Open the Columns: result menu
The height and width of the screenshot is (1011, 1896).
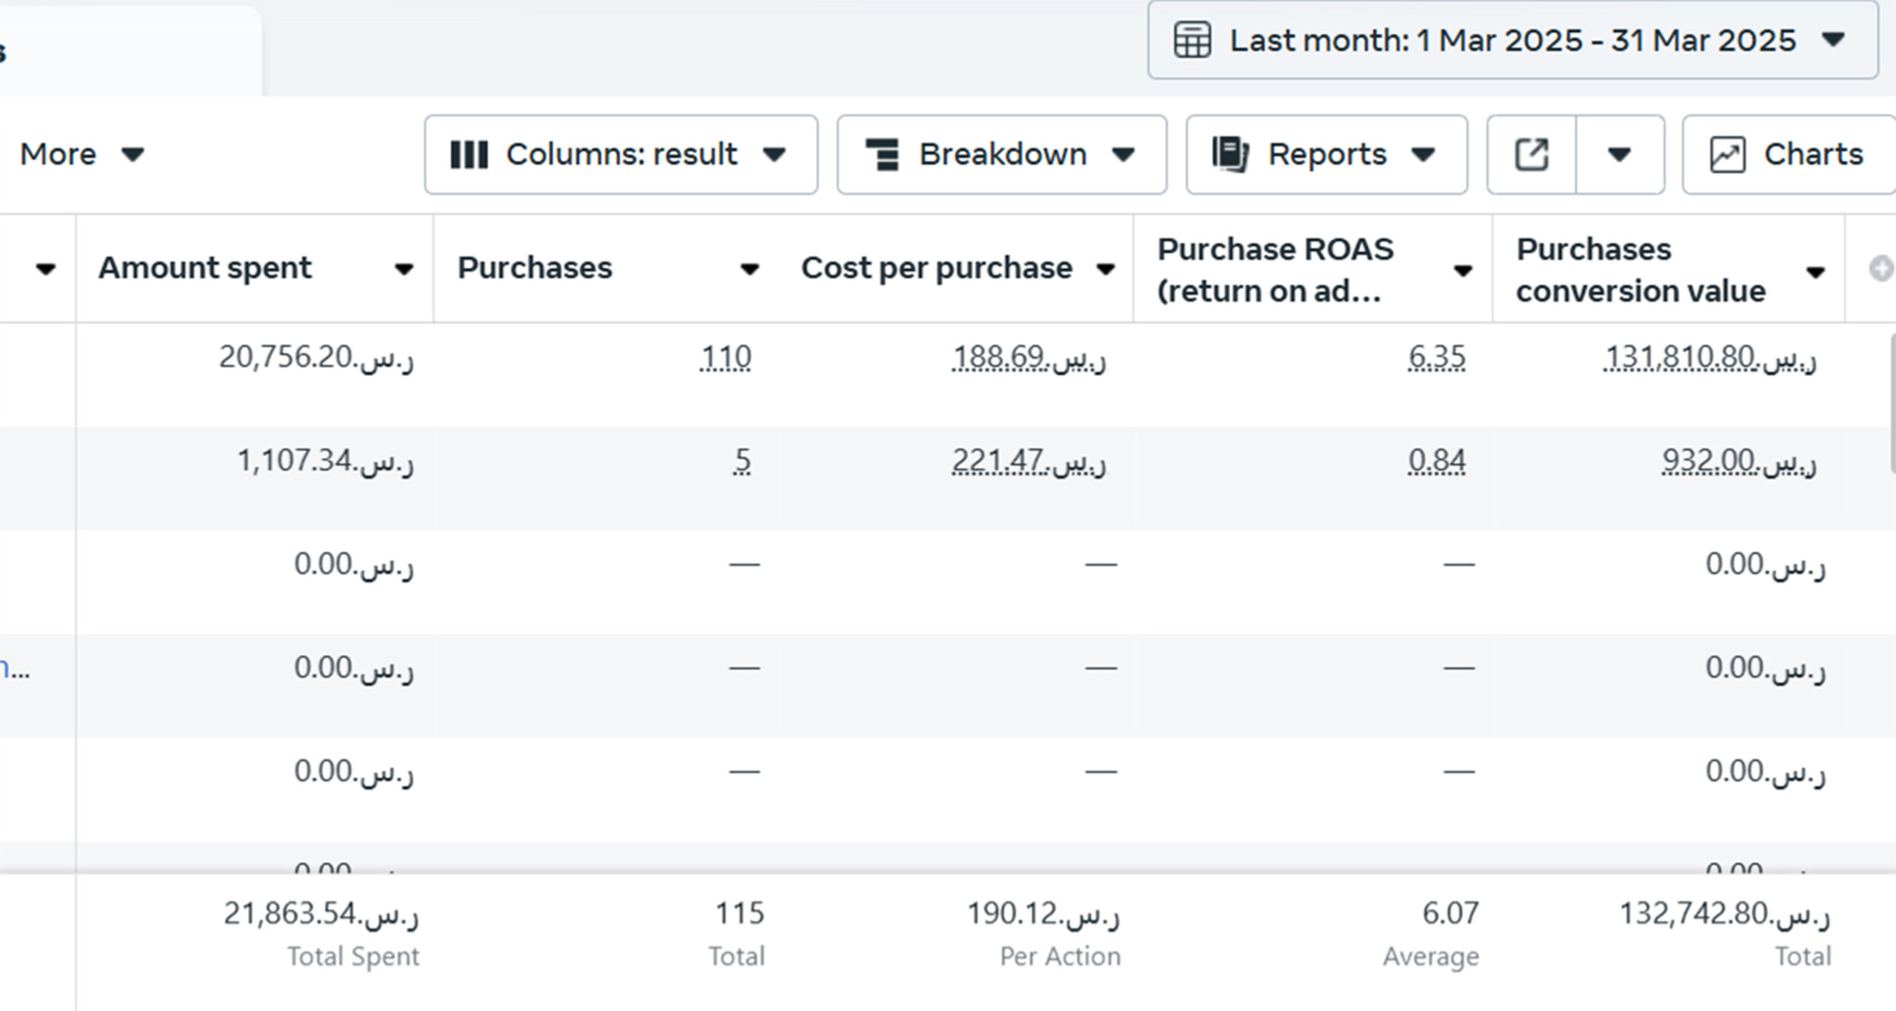tap(621, 155)
